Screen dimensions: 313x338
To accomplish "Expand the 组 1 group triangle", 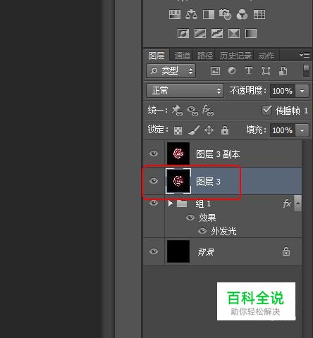I will [171, 204].
